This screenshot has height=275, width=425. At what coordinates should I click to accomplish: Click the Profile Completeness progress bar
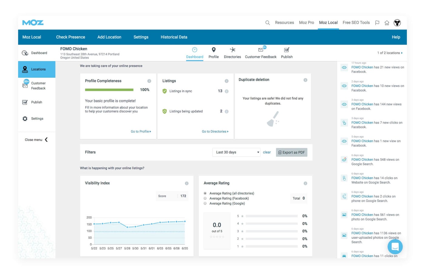(x=109, y=90)
